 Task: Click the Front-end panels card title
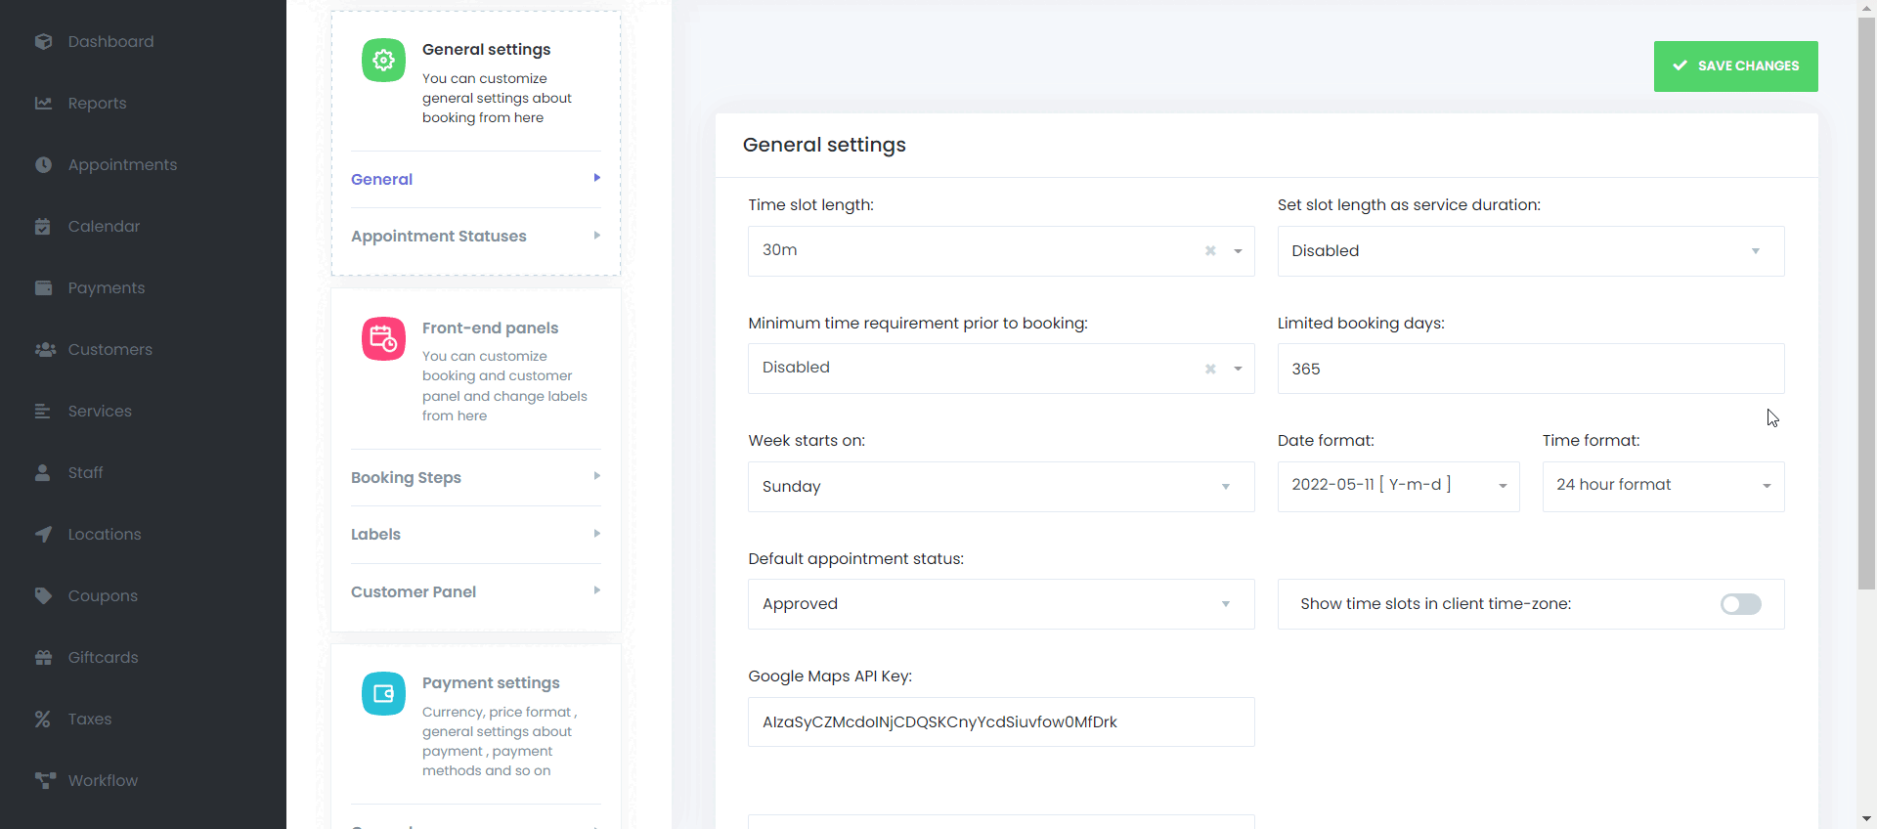(490, 327)
